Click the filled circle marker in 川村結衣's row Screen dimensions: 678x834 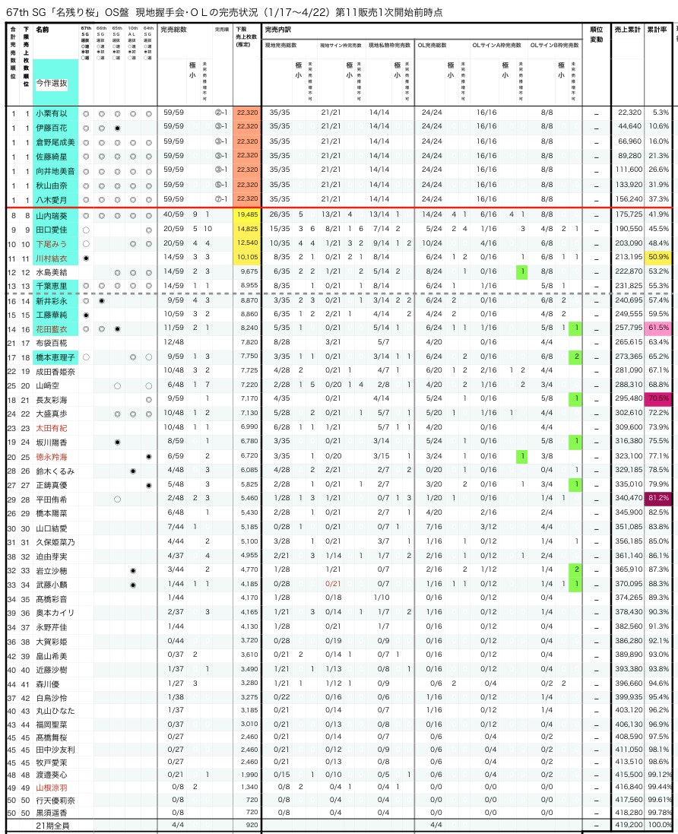[86, 258]
